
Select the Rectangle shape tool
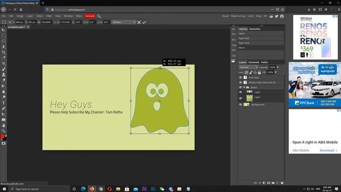click(x=4, y=119)
